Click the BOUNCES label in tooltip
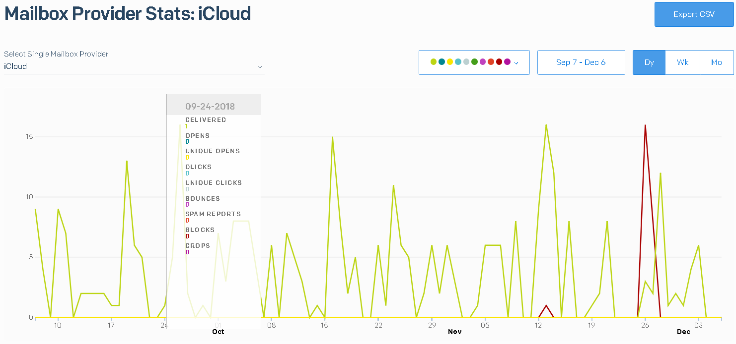 202,199
